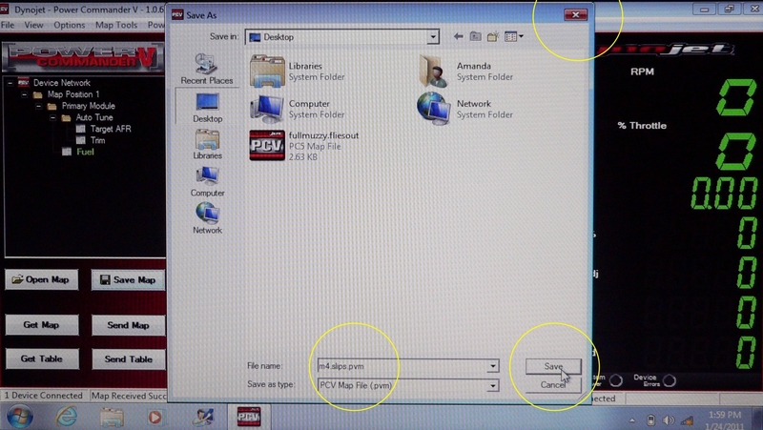Viewport: 763px width, 430px height.
Task: Expand the Save in location dropdown
Action: 432,36
